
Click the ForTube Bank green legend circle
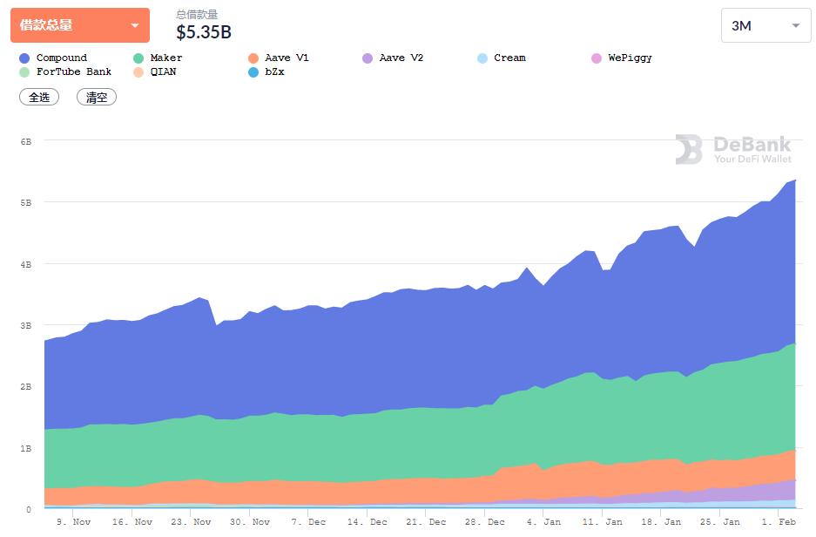click(24, 72)
